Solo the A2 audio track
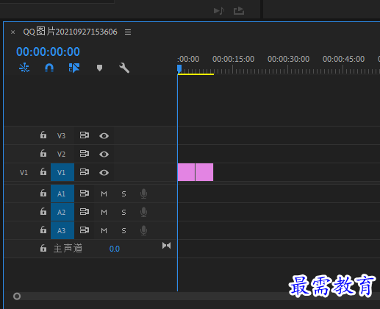Viewport: 380px width, 309px height. click(x=123, y=212)
